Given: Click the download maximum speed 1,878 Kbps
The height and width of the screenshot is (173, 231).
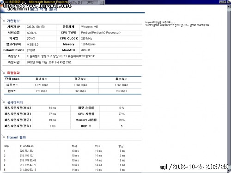Looking at the screenshot, I should pos(42,85).
